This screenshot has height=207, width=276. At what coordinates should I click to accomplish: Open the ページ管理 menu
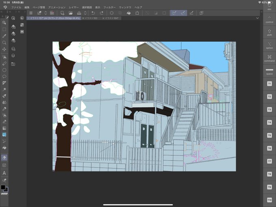pos(39,7)
